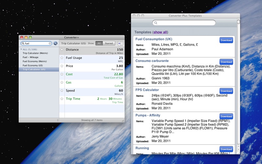
Task: Select Fuel Economy (US) in sidebar
Action: [x=33, y=65]
